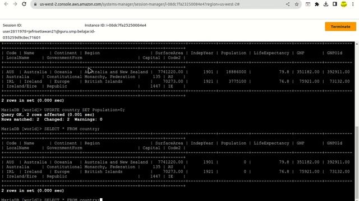Click the 'Rows matched: 2 Changed: 2' line

52,119
